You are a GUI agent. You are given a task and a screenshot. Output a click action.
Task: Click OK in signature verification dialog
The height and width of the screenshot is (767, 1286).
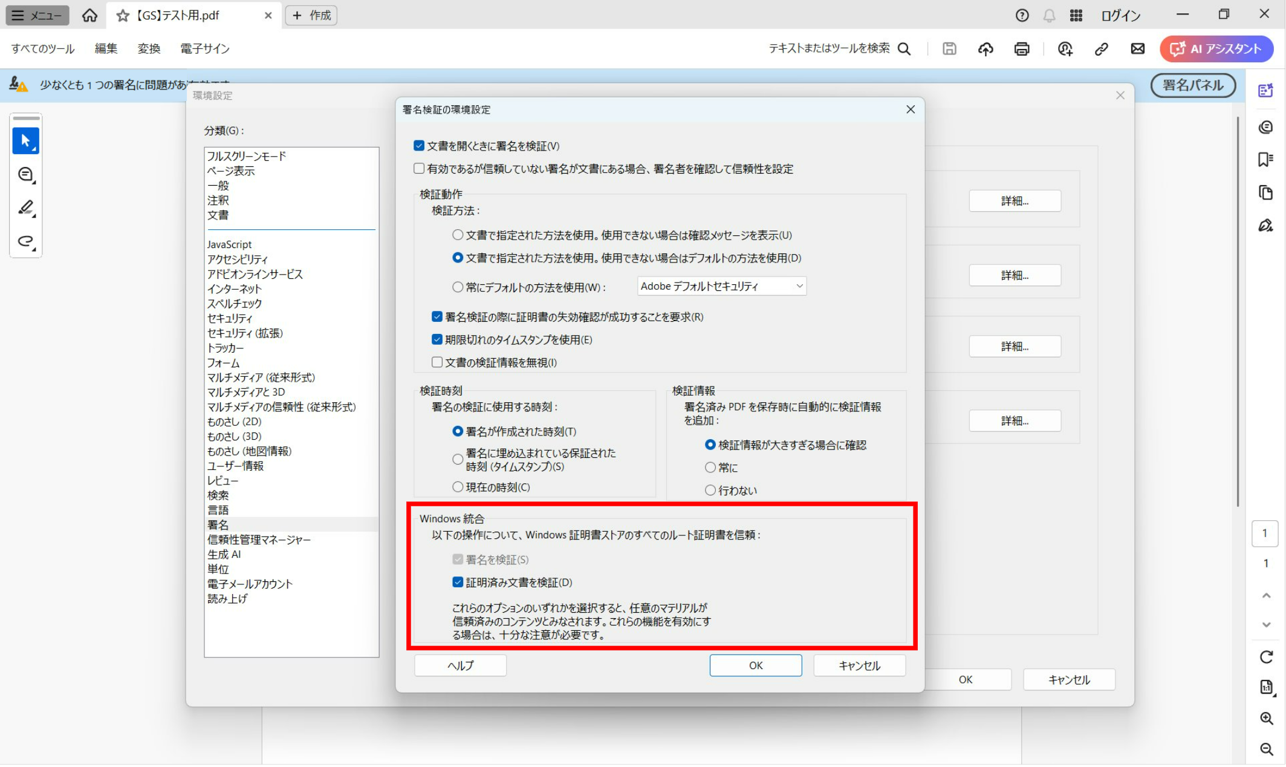click(755, 665)
